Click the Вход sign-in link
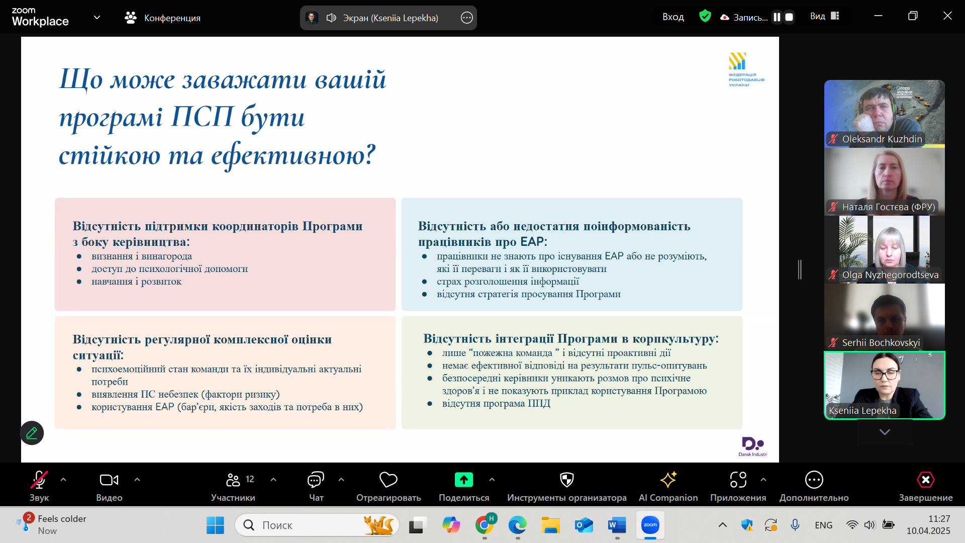Viewport: 965px width, 543px height. [673, 17]
